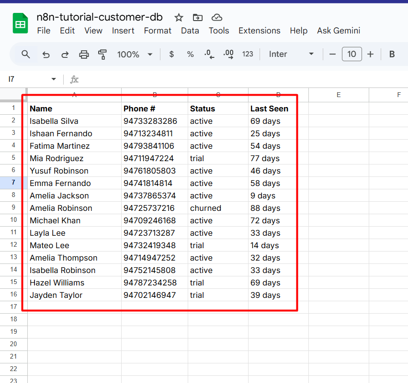
Task: Star the n8n-tutorial-customer-db document
Action: pos(179,18)
